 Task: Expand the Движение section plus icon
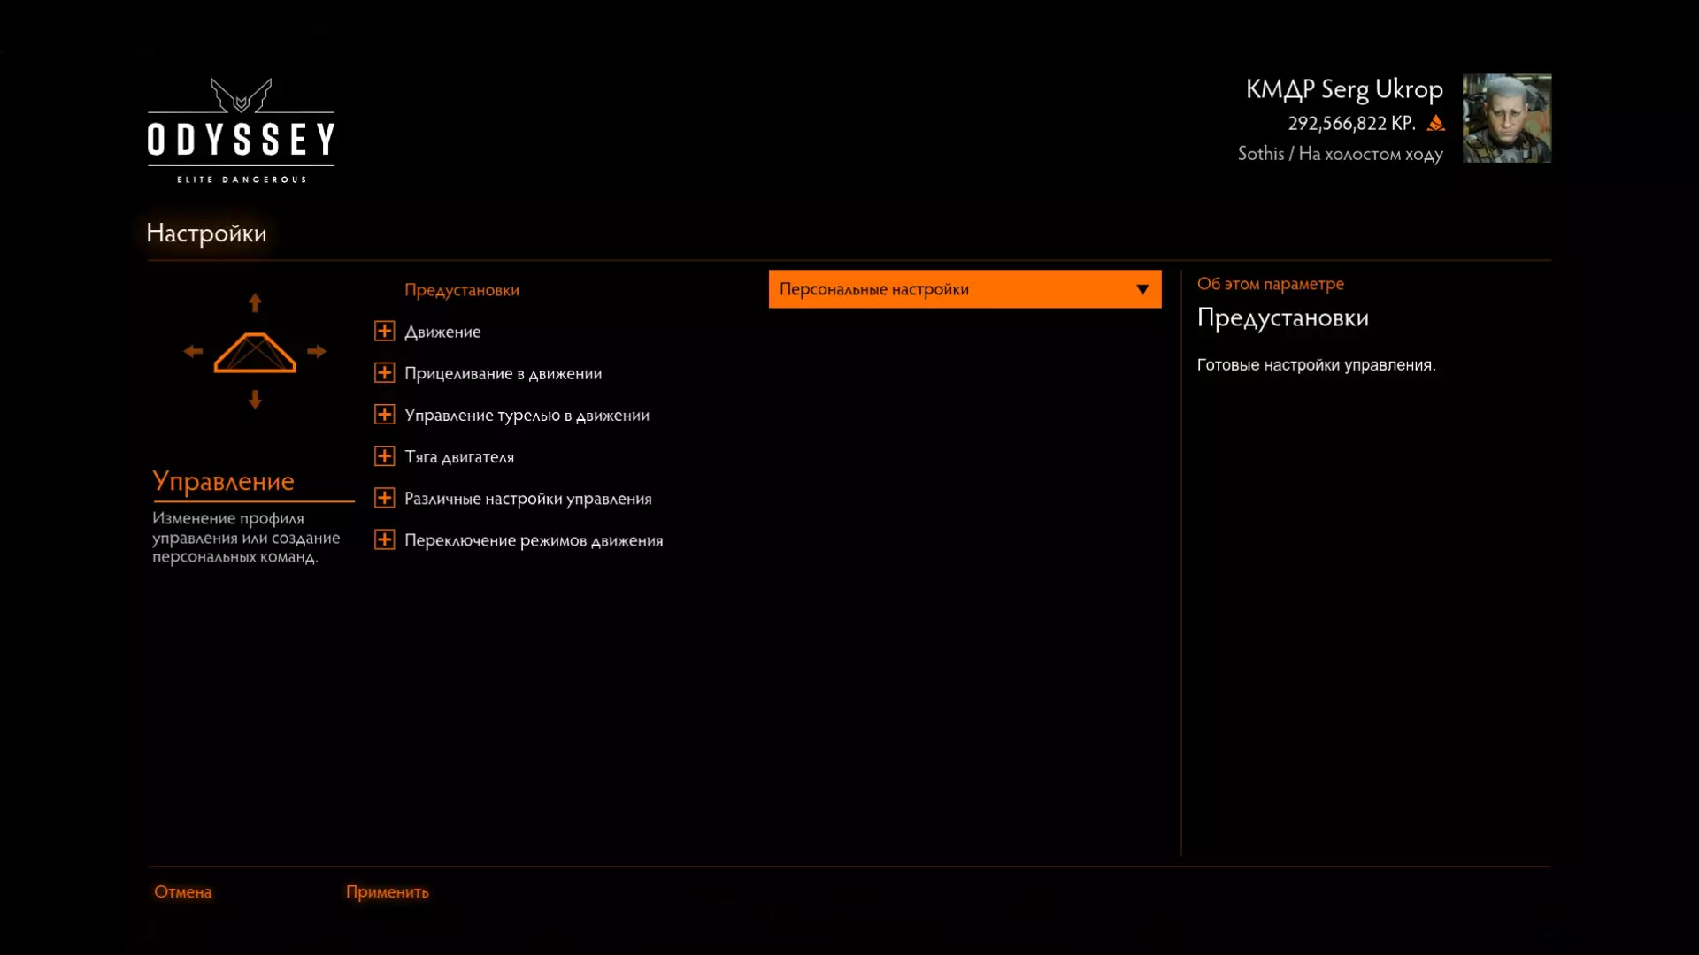point(384,332)
